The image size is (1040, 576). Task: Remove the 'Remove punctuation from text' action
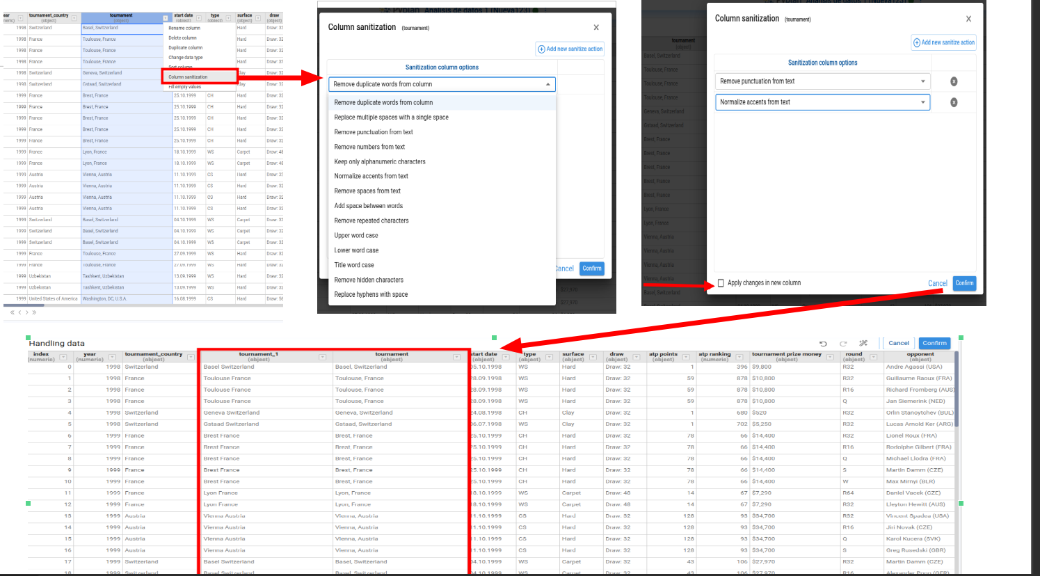point(954,81)
